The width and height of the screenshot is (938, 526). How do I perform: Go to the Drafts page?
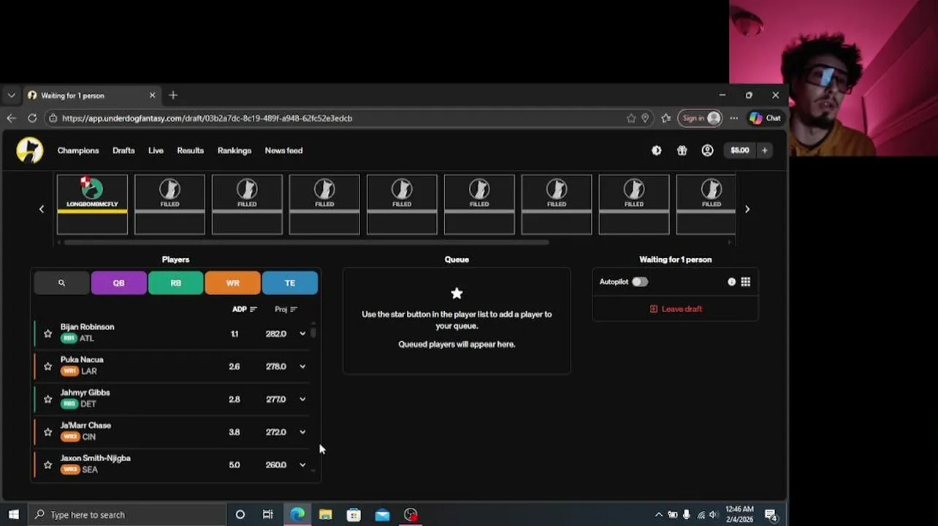click(123, 150)
